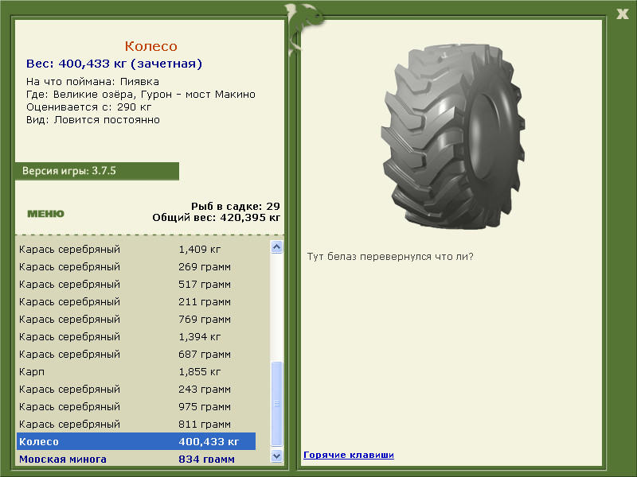Select Карась серебряный 687 грамм row
The height and width of the screenshot is (477, 637).
click(136, 354)
